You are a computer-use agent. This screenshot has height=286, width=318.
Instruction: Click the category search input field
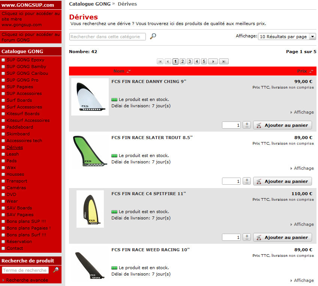point(108,37)
